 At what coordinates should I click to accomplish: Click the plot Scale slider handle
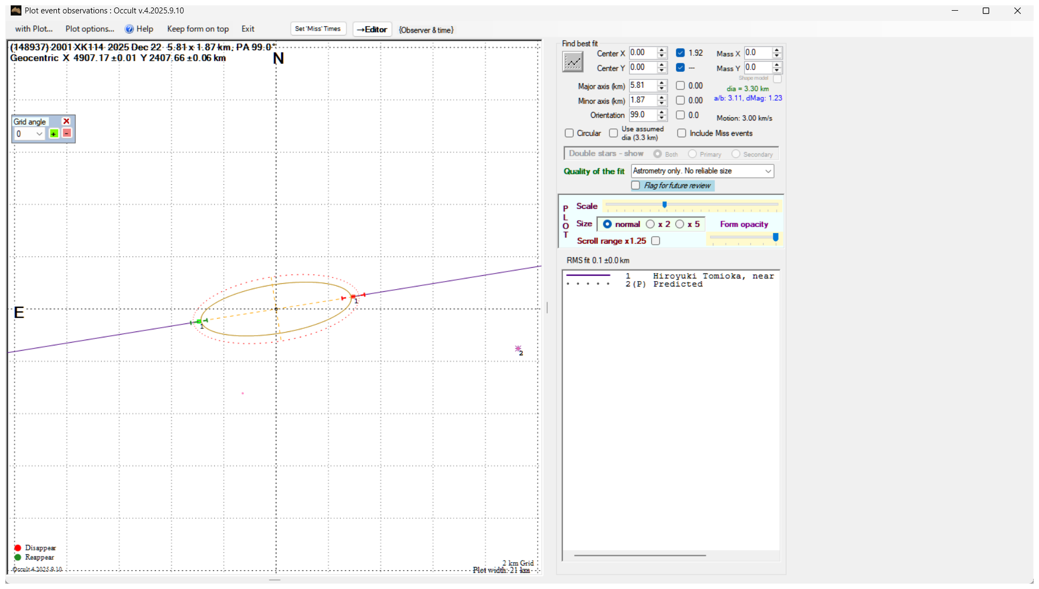point(665,205)
